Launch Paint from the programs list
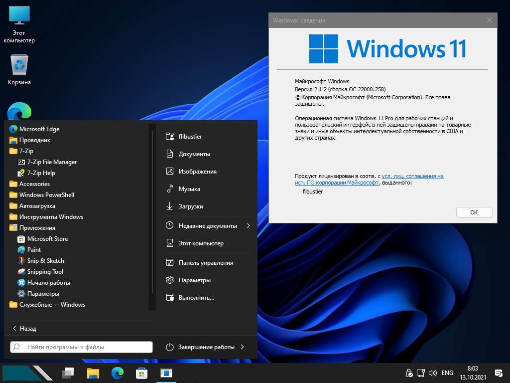 (34, 250)
